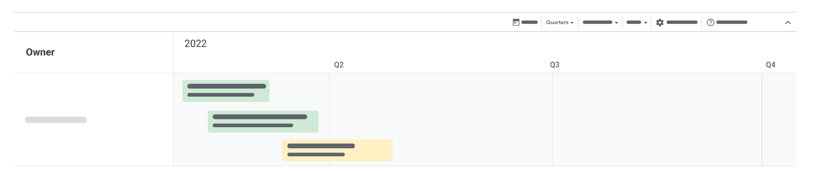
Task: Collapse the timeline with the chevron up
Action: [x=788, y=22]
